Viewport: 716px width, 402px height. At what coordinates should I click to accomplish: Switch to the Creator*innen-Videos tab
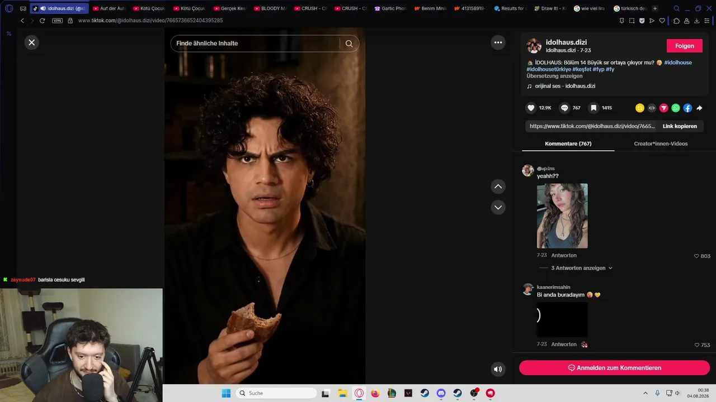point(661,143)
